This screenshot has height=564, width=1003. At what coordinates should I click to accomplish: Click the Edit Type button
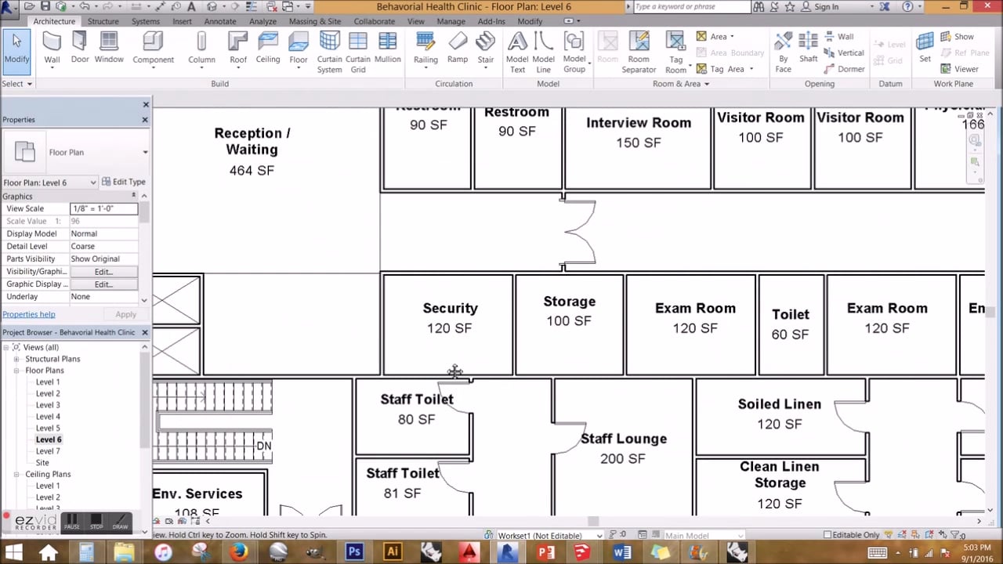tap(124, 182)
